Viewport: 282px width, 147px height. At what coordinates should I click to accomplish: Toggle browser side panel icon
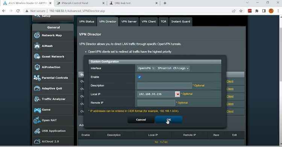(x=264, y=11)
